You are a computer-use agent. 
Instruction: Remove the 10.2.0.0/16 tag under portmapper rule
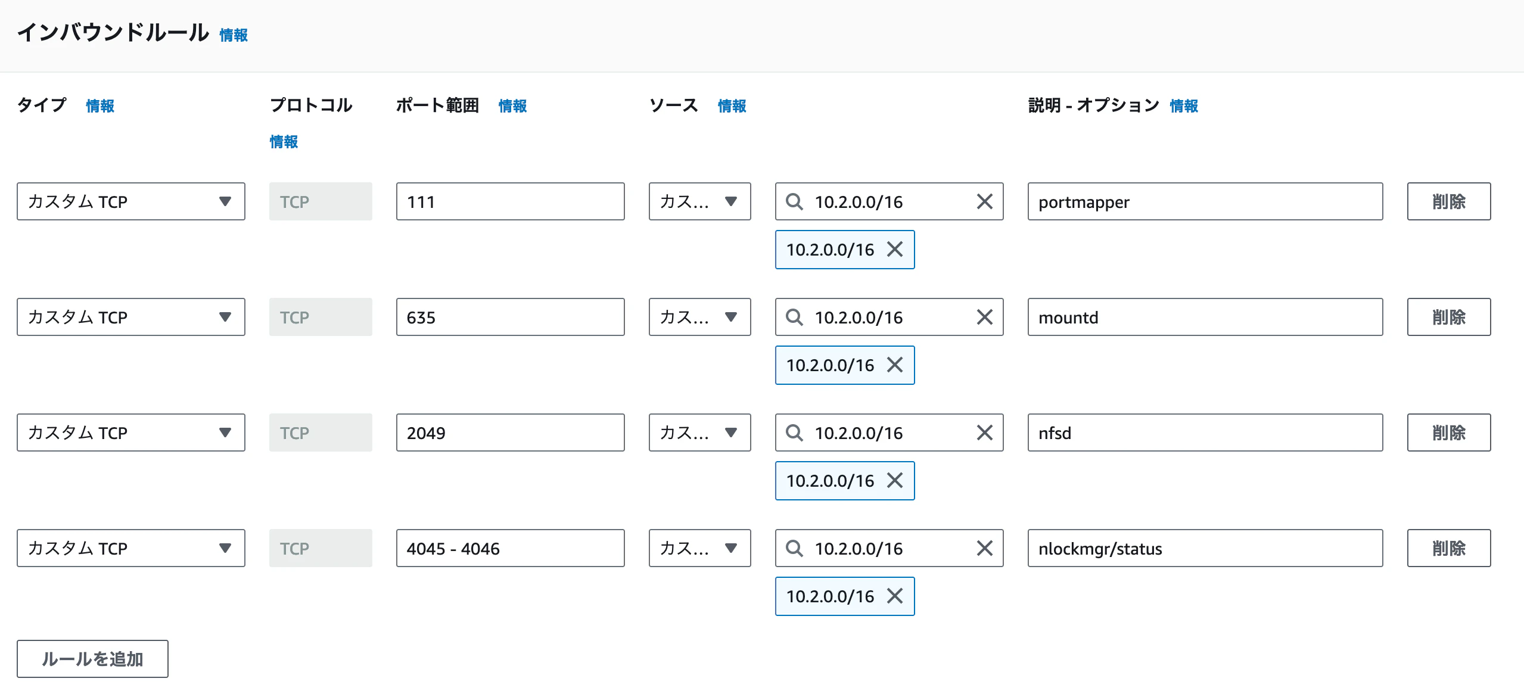[x=894, y=250]
